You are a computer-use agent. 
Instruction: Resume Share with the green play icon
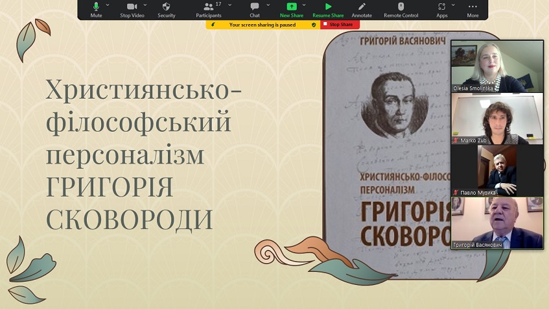click(x=328, y=9)
